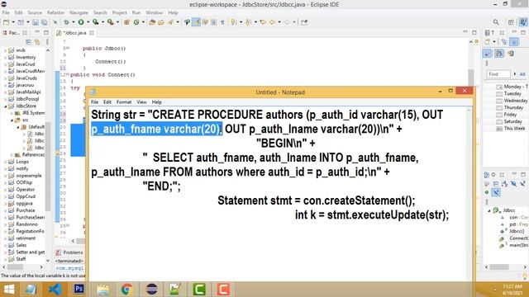Click the New Java Class icon
Image resolution: width=529 pixels, height=297 pixels.
click(136, 22)
